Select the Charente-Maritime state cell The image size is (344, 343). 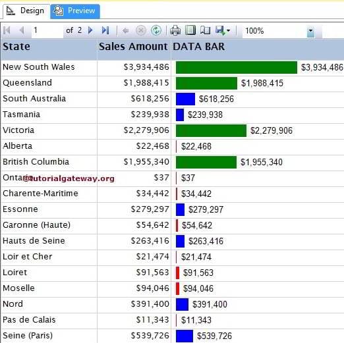[49, 195]
